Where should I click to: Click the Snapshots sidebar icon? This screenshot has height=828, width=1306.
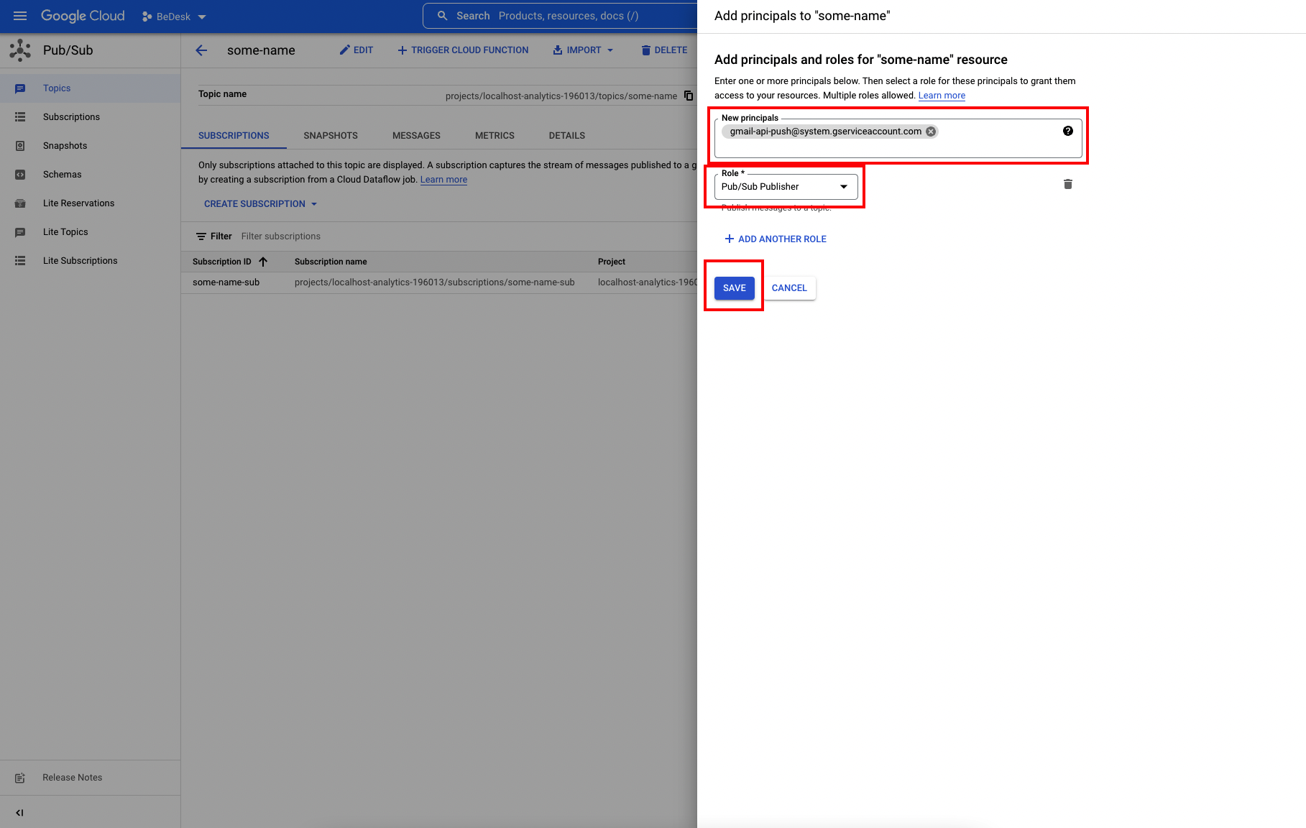(20, 146)
